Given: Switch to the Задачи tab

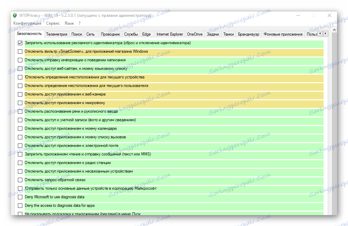Looking at the screenshot, I should 213,34.
